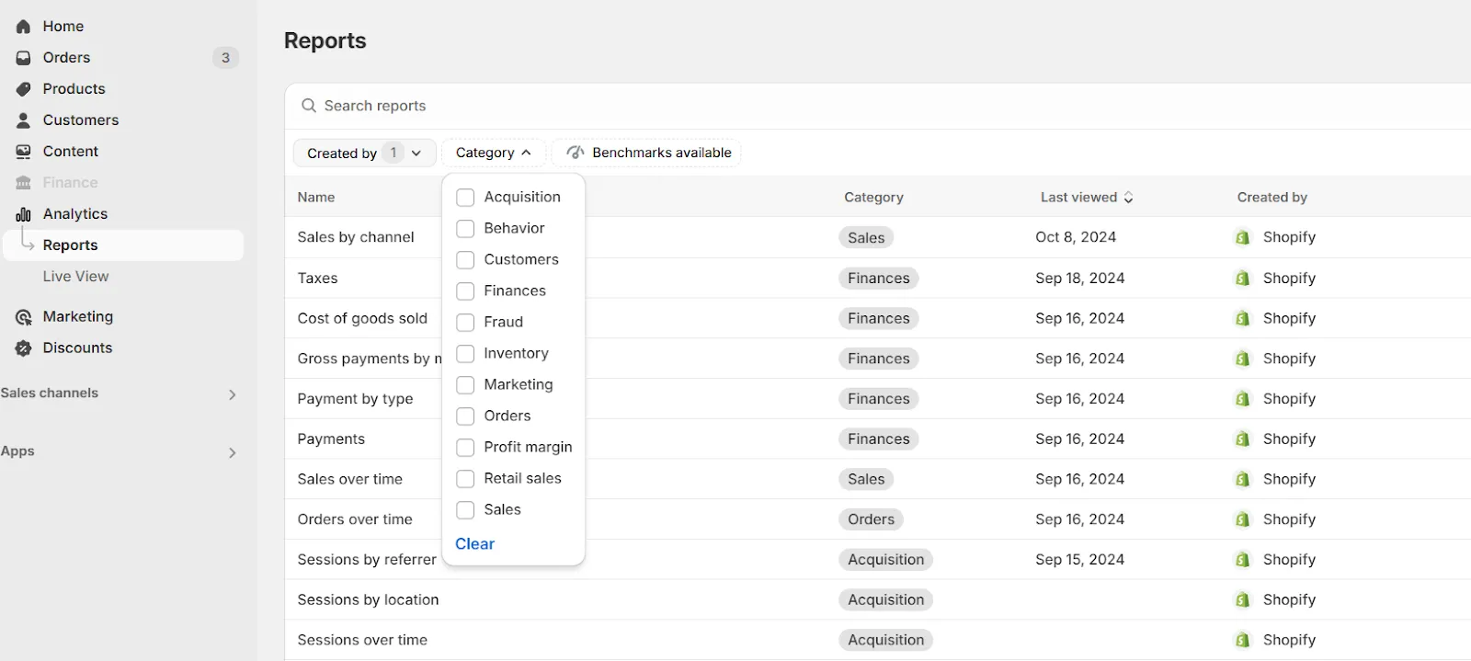The width and height of the screenshot is (1471, 661).
Task: Clear the category filter selections
Action: pos(474,544)
